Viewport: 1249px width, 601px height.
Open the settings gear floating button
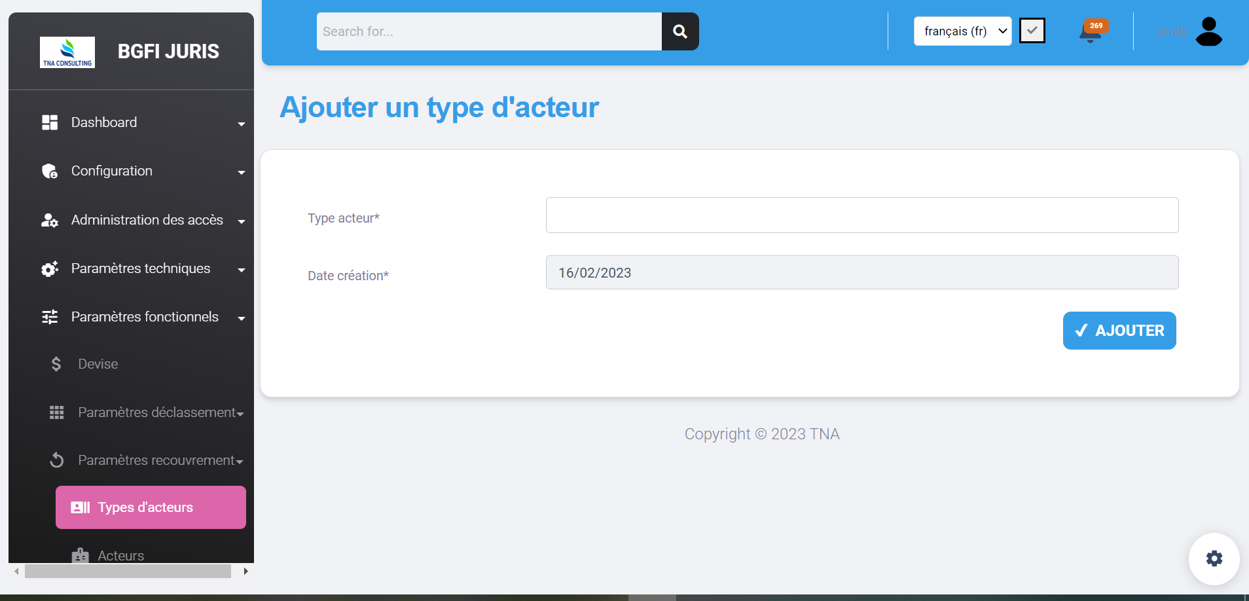tap(1214, 558)
